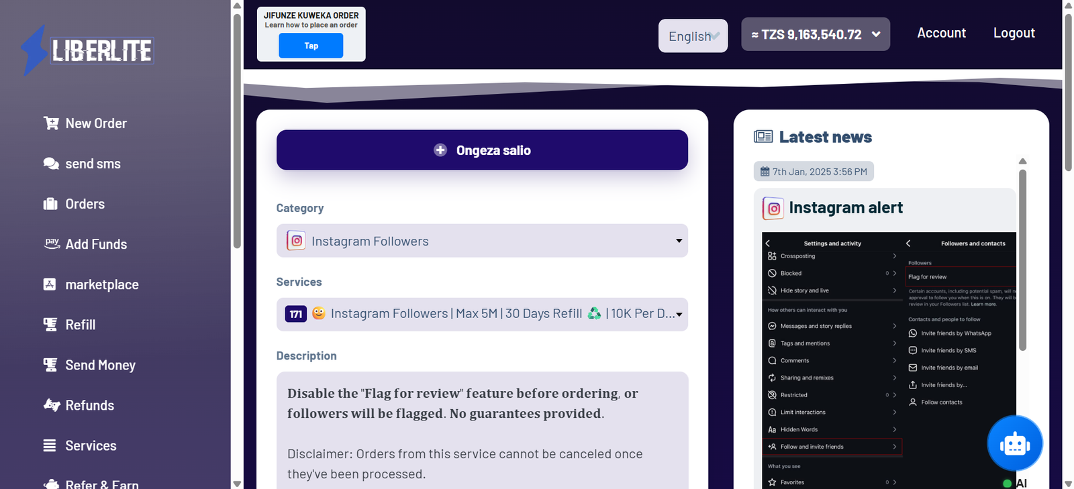This screenshot has width=1074, height=489.
Task: Click the Tap button
Action: point(311,46)
